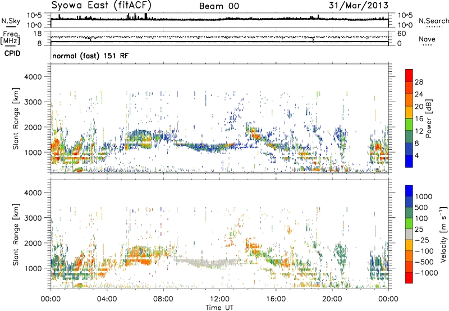Screen dimensions: 449x311
Task: Click the '1000' Velocity colorbar value
Action: [x=423, y=196]
